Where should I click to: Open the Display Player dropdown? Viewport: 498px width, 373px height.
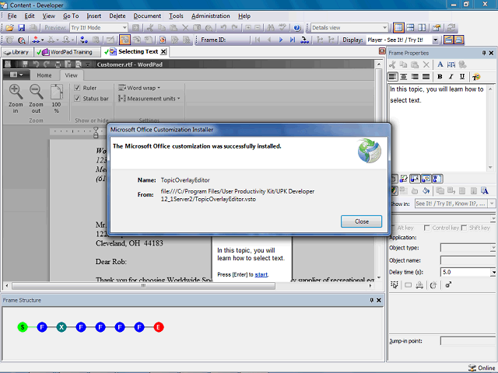coord(436,40)
